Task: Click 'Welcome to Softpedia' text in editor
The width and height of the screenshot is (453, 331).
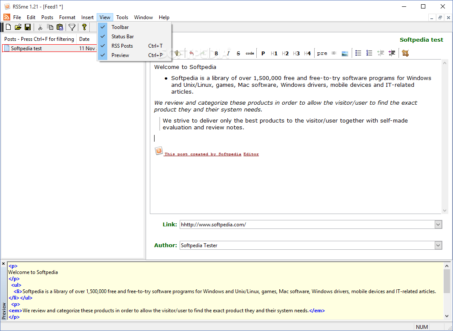Action: point(185,67)
